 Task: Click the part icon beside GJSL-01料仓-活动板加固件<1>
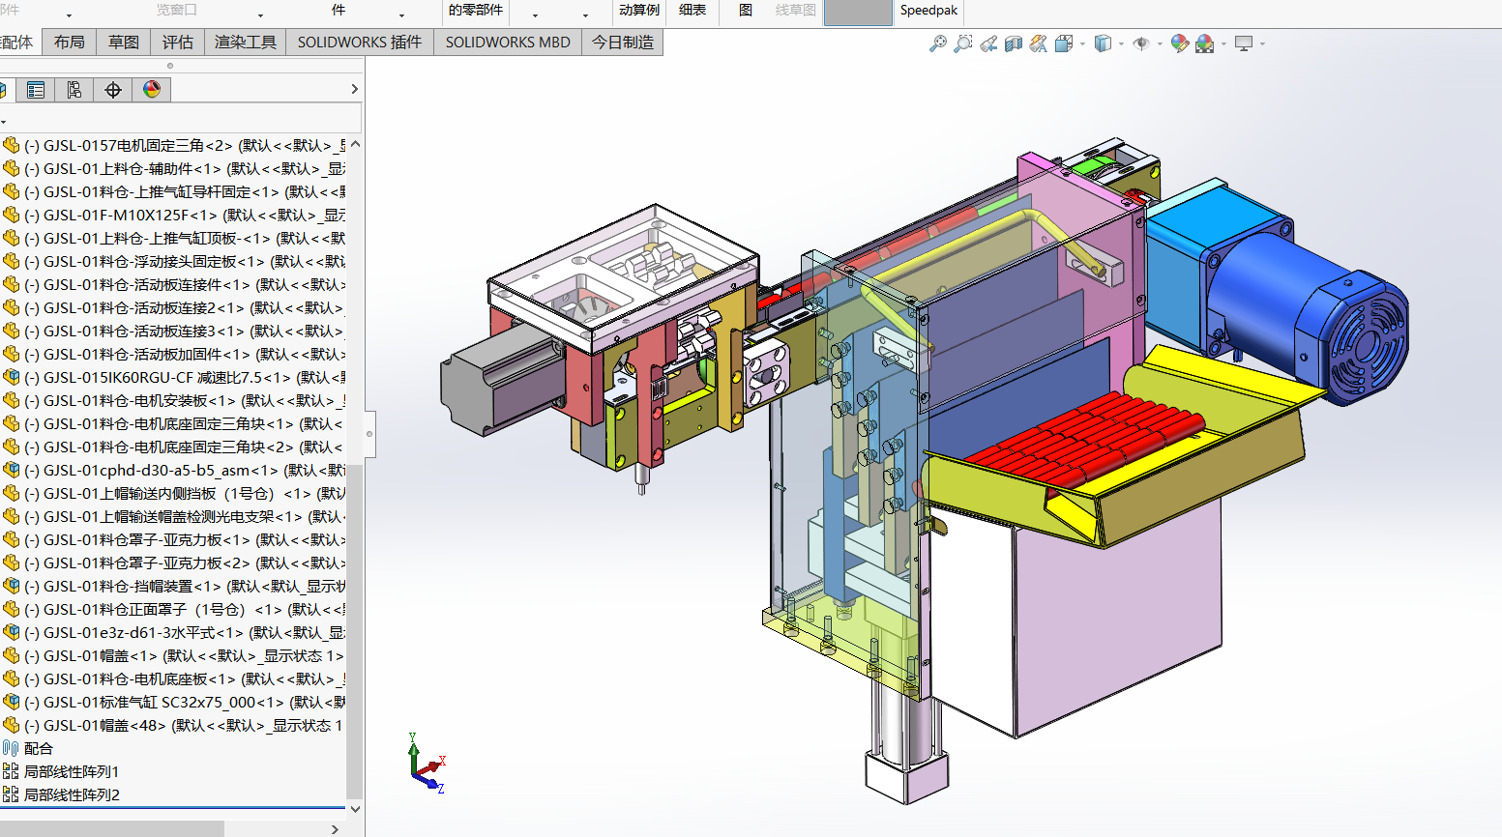point(12,354)
